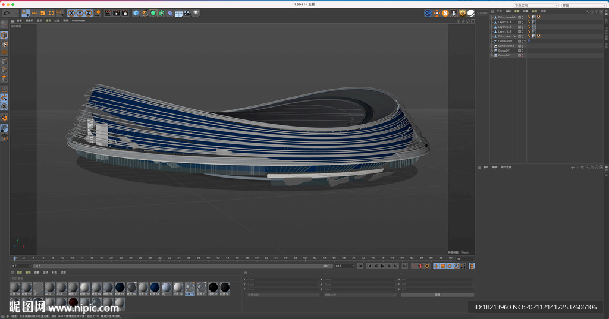This screenshot has height=319, width=609.
Task: Select the dark red material swatch
Action: [x=73, y=302]
